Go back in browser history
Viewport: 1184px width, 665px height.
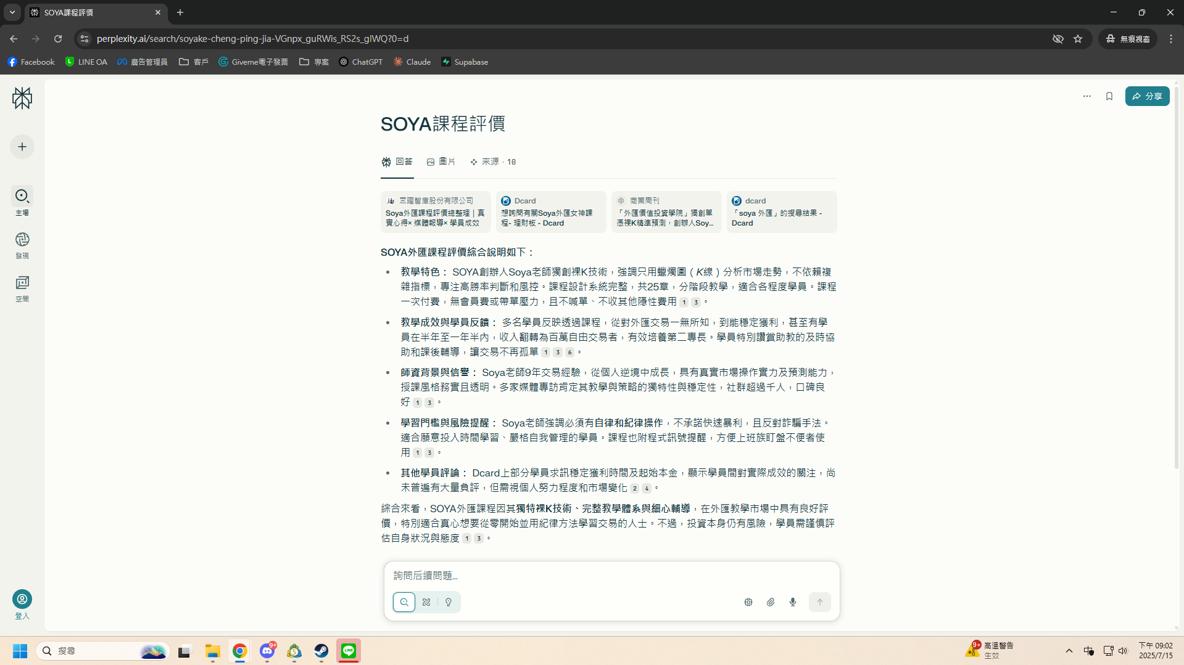pyautogui.click(x=14, y=39)
